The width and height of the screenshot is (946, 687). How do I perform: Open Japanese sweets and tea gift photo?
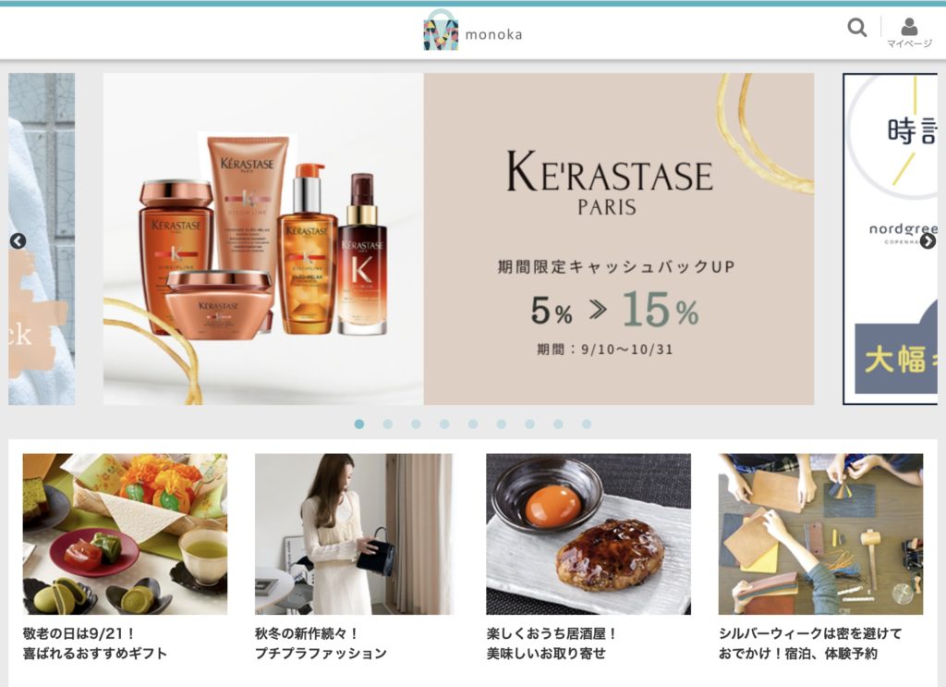[125, 534]
